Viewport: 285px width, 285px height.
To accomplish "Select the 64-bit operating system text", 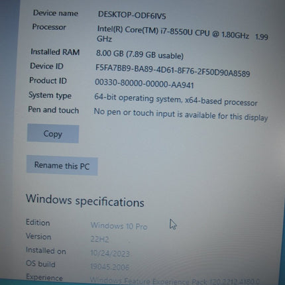I will tap(176, 99).
